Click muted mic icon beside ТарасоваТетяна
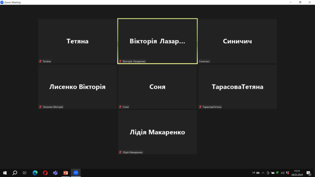Image resolution: width=315 pixels, height=177 pixels. (200, 107)
